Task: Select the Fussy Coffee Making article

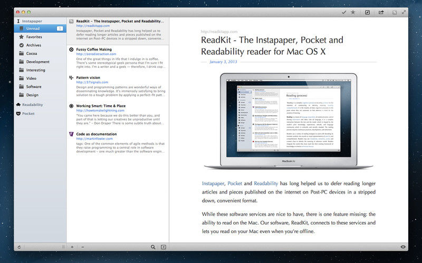Action: pyautogui.click(x=118, y=58)
